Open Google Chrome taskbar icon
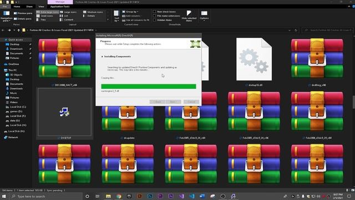 click(119, 196)
